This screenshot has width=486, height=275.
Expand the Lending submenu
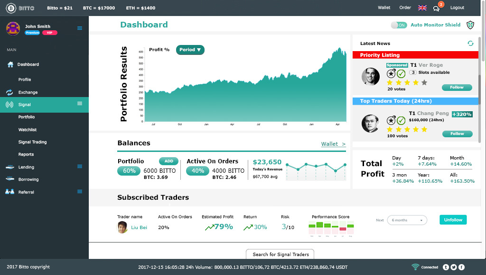click(x=80, y=166)
